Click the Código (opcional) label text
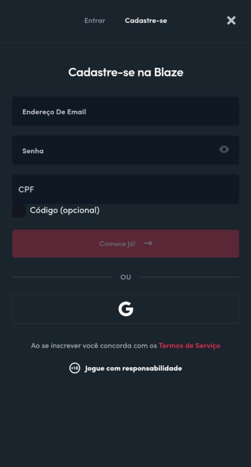The height and width of the screenshot is (467, 251). point(65,210)
